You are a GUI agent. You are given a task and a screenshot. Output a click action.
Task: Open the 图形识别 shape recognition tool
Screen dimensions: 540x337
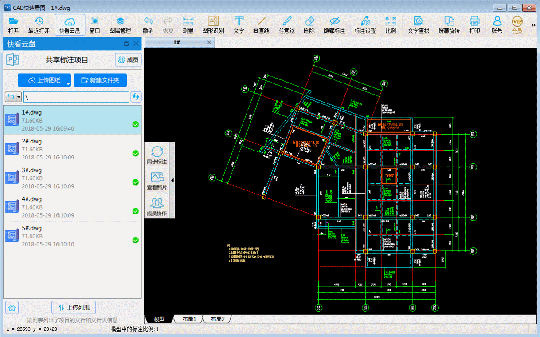(x=213, y=25)
